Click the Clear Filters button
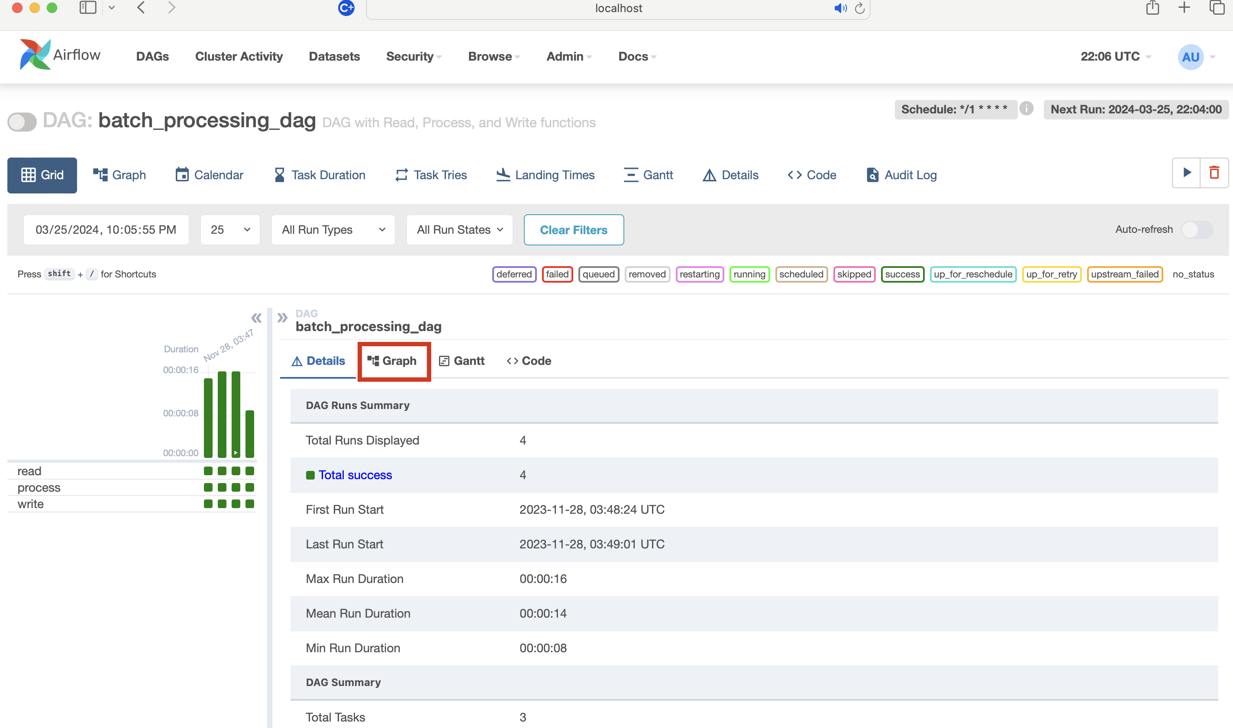This screenshot has width=1233, height=728. click(574, 229)
